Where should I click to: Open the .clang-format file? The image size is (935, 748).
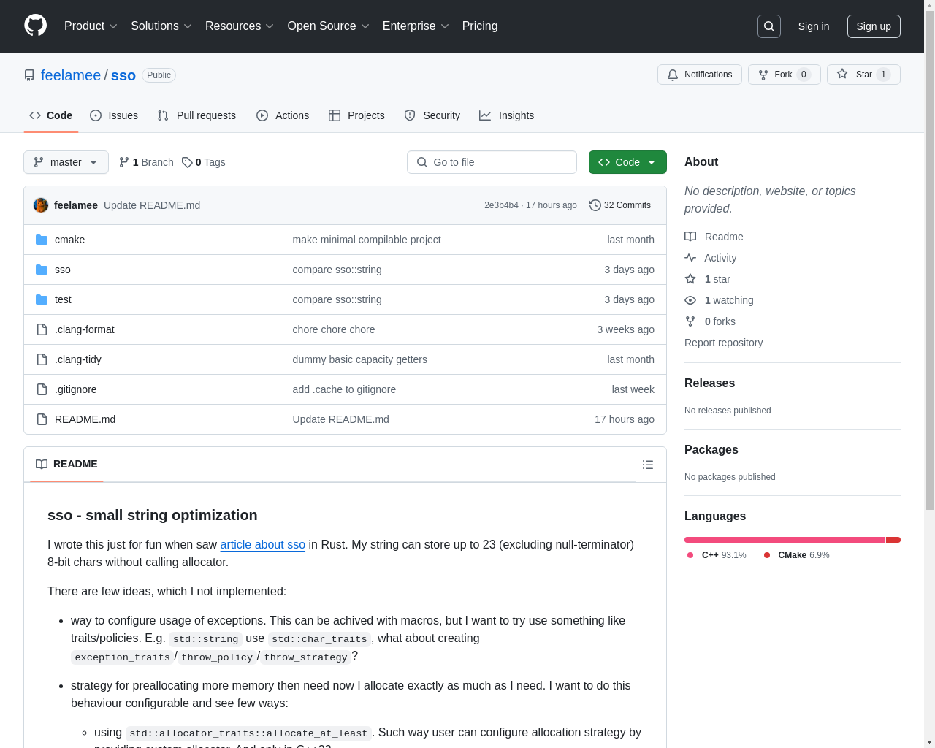[85, 329]
